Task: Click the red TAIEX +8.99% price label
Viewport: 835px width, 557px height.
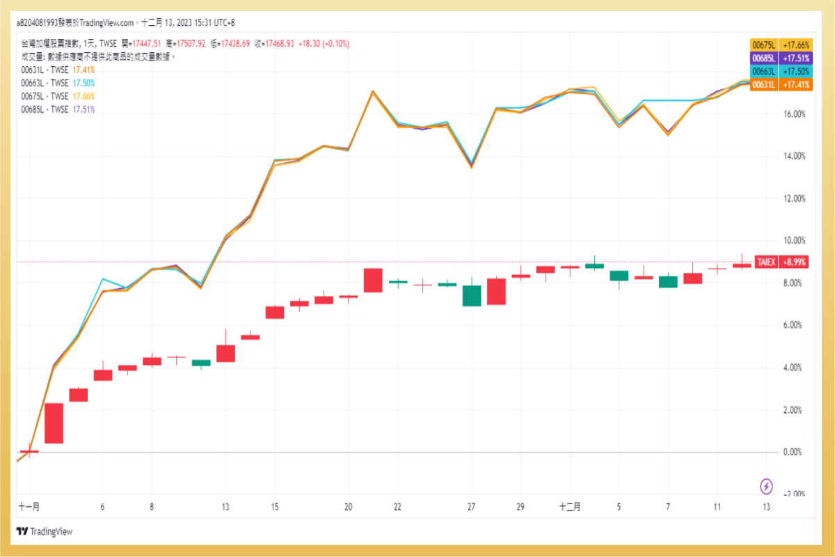Action: pos(781,261)
